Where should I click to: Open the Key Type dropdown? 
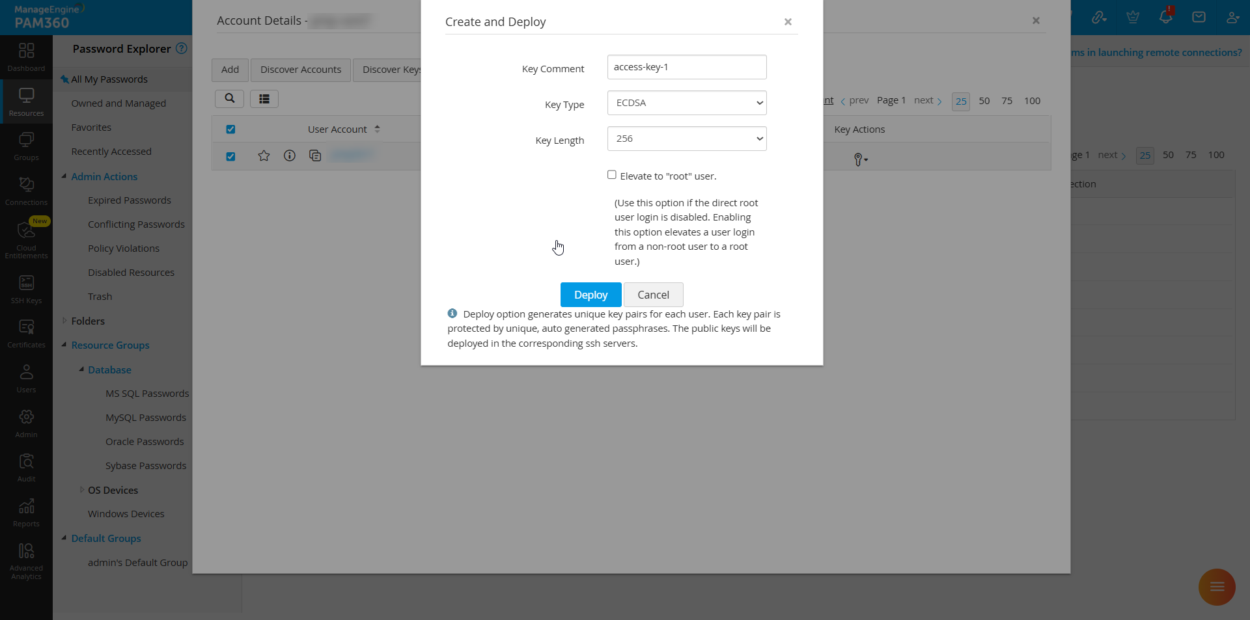[686, 103]
